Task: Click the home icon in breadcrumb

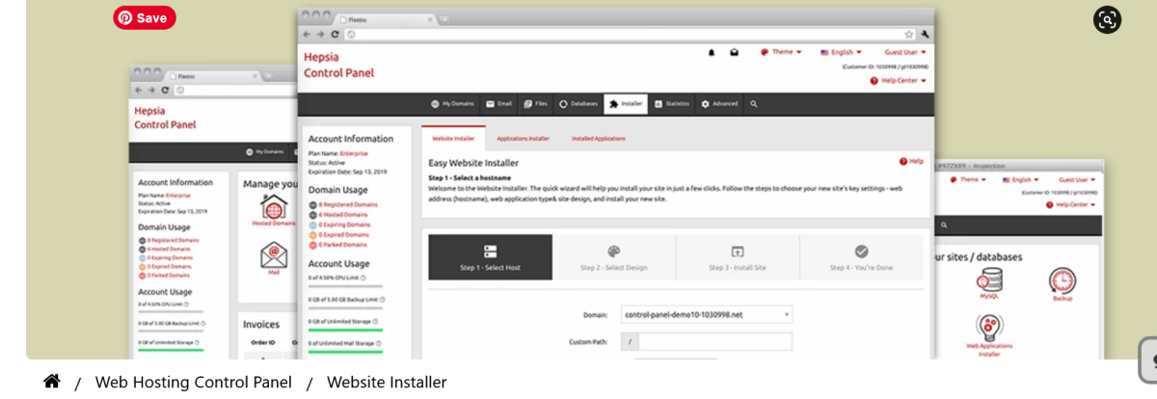Action: 52,382
